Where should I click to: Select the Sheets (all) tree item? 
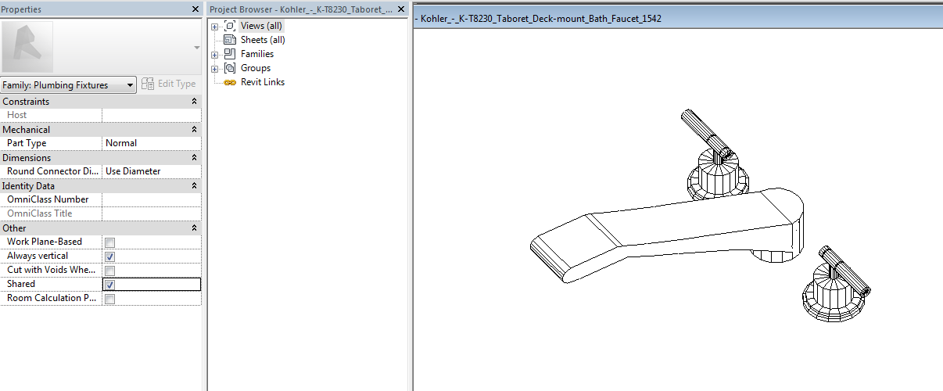click(x=263, y=40)
